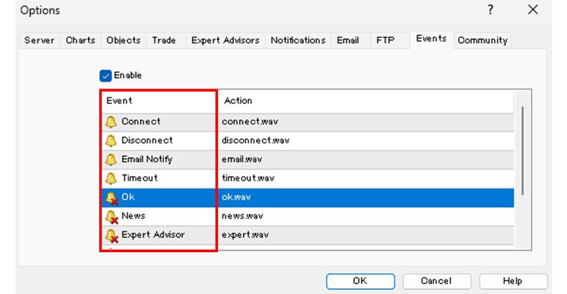Click the Email Notify bell icon
The width and height of the screenshot is (567, 294).
pyautogui.click(x=111, y=160)
